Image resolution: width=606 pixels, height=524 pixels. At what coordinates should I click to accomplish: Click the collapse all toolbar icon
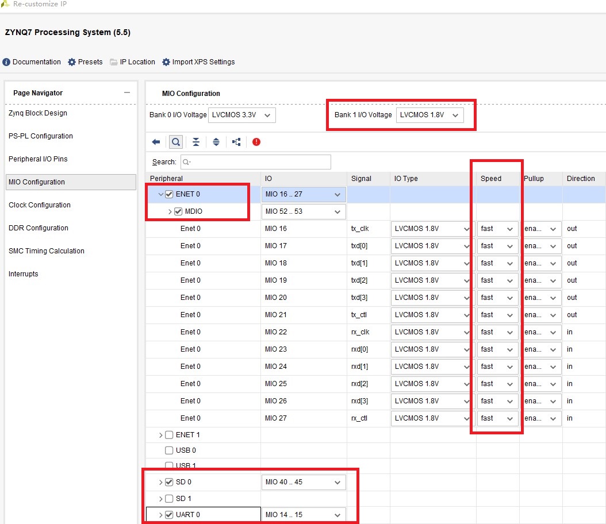pyautogui.click(x=196, y=142)
